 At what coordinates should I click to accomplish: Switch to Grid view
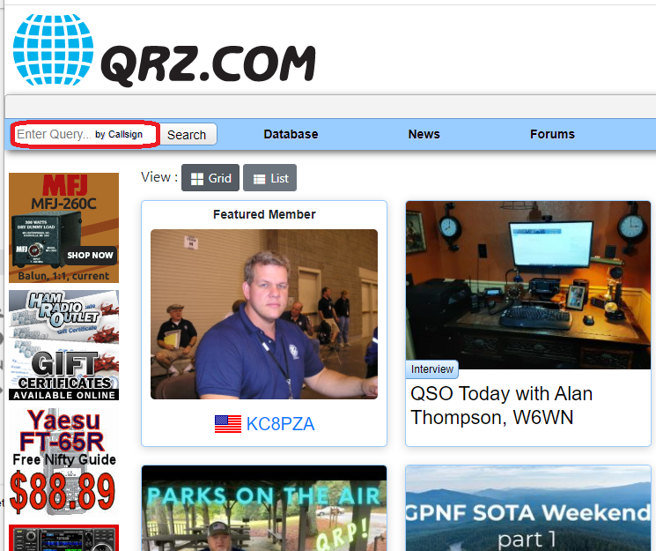pyautogui.click(x=210, y=178)
